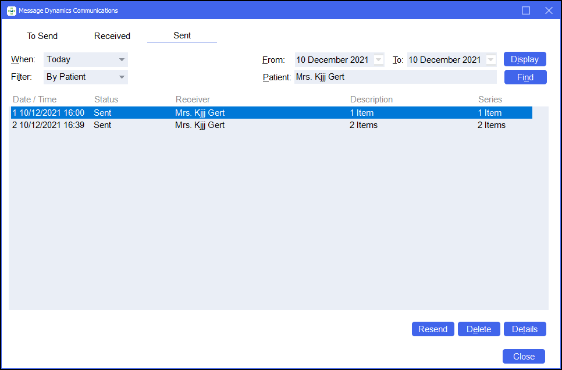Click the Message Dynamics app icon in title bar

coord(11,10)
